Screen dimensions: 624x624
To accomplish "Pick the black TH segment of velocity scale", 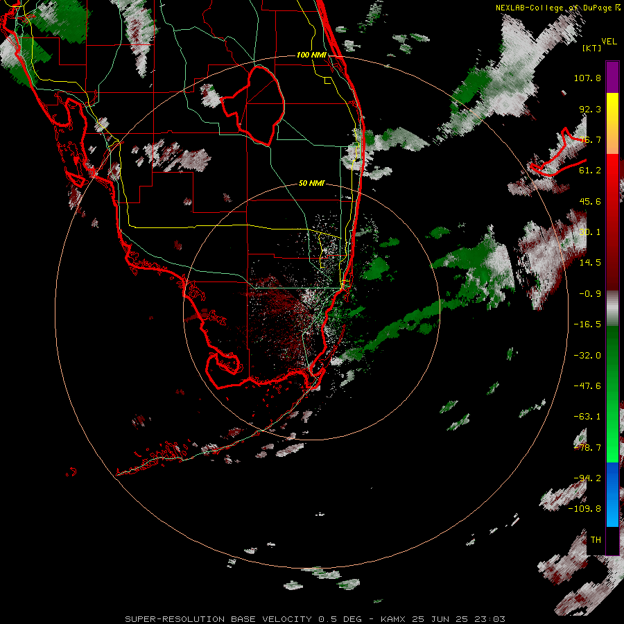I will click(x=612, y=541).
